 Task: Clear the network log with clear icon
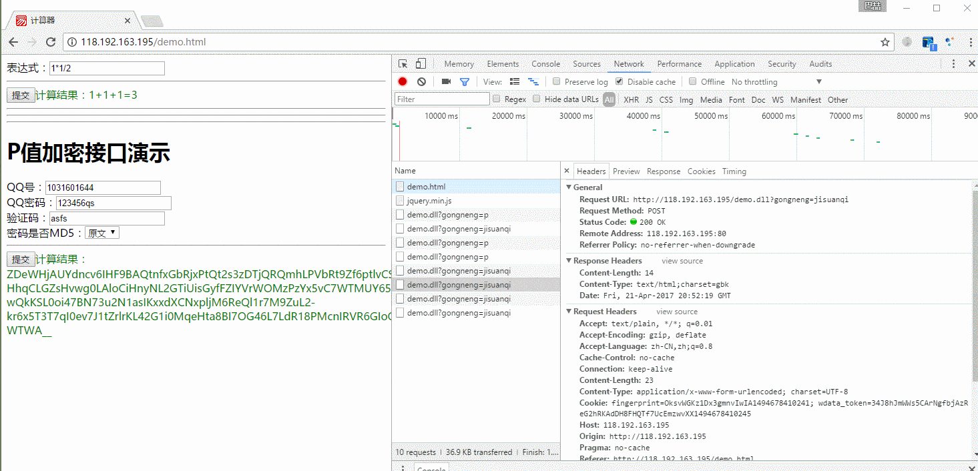(421, 81)
